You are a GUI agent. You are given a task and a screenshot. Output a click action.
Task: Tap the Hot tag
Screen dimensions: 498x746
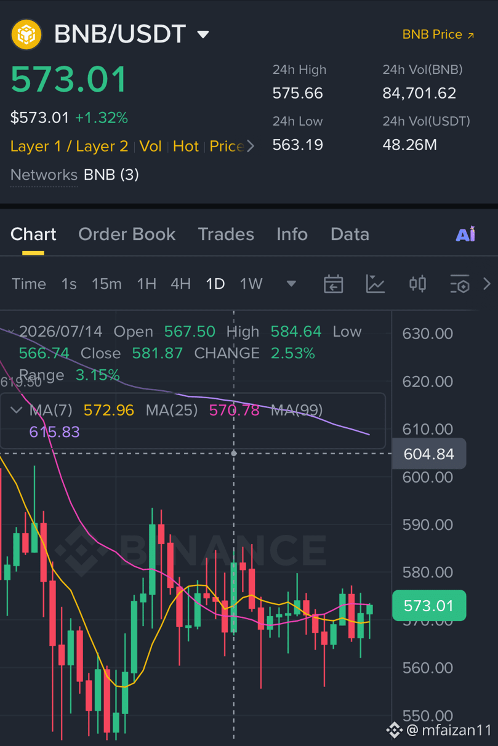185,146
